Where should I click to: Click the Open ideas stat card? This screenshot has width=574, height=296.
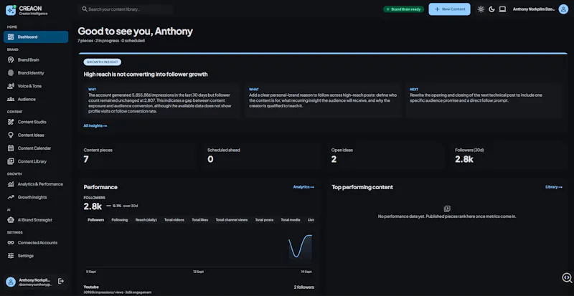click(x=385, y=156)
